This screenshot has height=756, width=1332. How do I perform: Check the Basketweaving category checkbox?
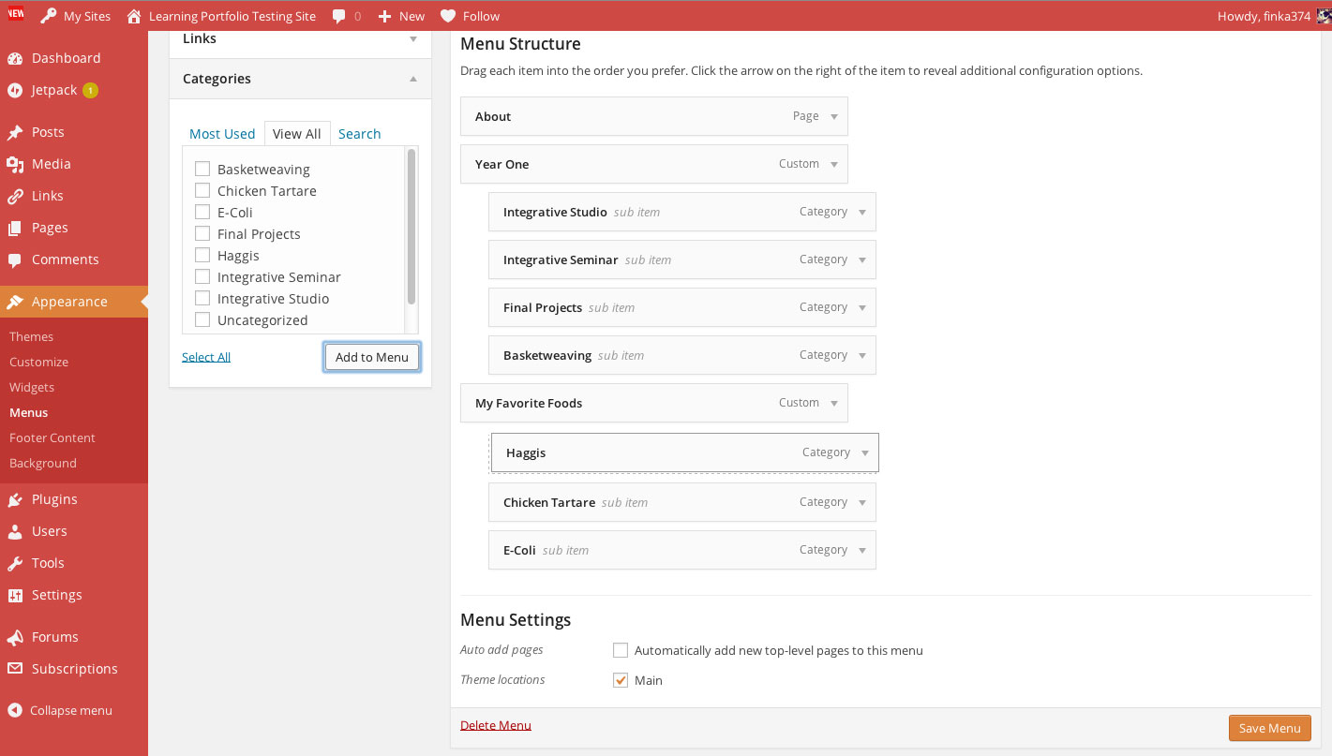pyautogui.click(x=202, y=170)
